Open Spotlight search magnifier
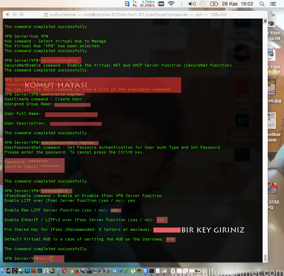The height and width of the screenshot is (276, 284). (262, 4)
